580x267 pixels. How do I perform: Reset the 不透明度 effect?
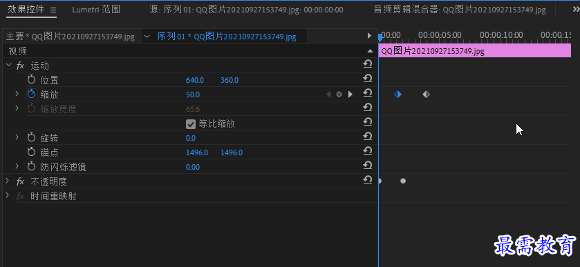tap(367, 180)
